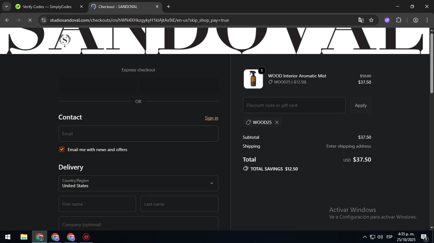Open the notifications action center
Screen dimensions: 434x243
click(424, 237)
